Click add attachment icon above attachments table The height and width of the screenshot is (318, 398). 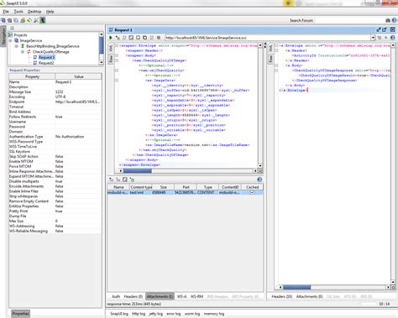[x=111, y=180]
